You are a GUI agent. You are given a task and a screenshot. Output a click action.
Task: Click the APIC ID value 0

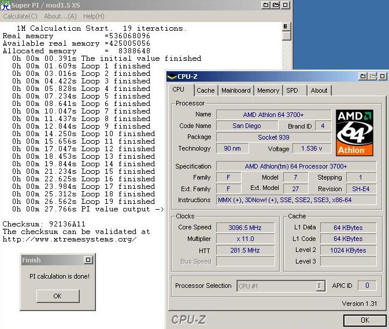[367, 286]
